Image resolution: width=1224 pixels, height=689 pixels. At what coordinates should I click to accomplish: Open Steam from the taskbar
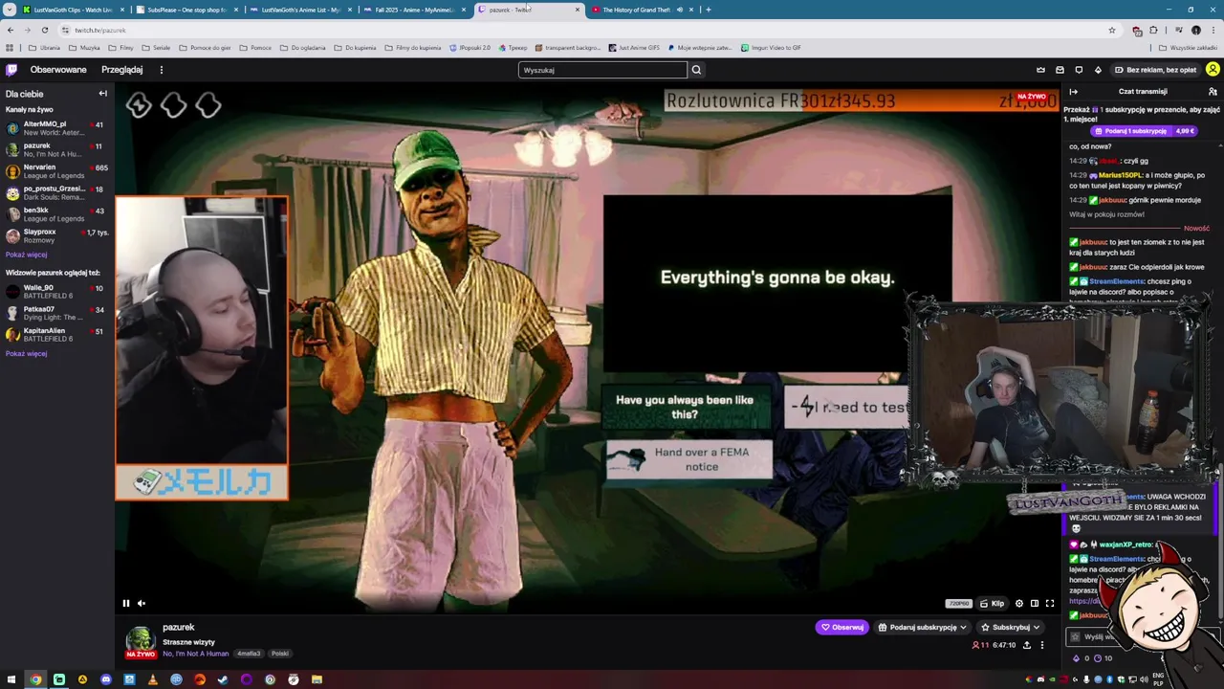[223, 679]
